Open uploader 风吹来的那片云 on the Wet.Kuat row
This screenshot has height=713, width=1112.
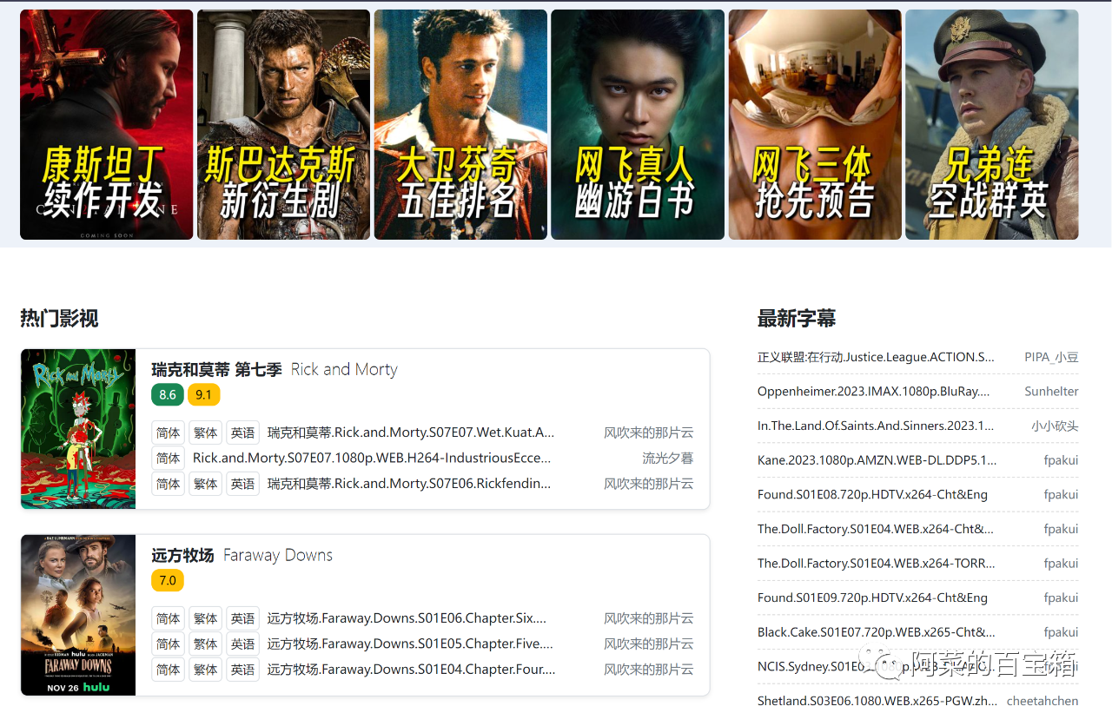[649, 432]
